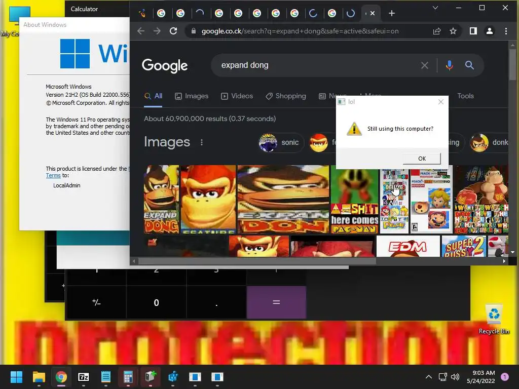Show hidden tray icons chevron
This screenshot has height=389, width=519.
point(428,377)
